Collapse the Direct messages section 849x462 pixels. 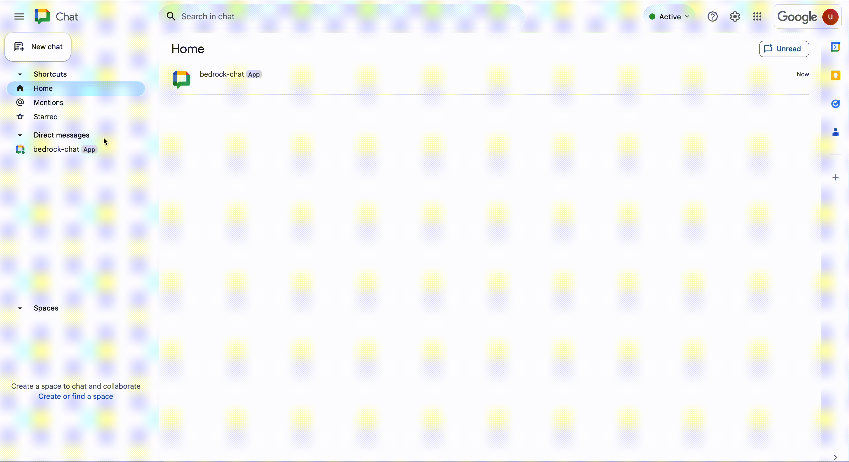(20, 135)
